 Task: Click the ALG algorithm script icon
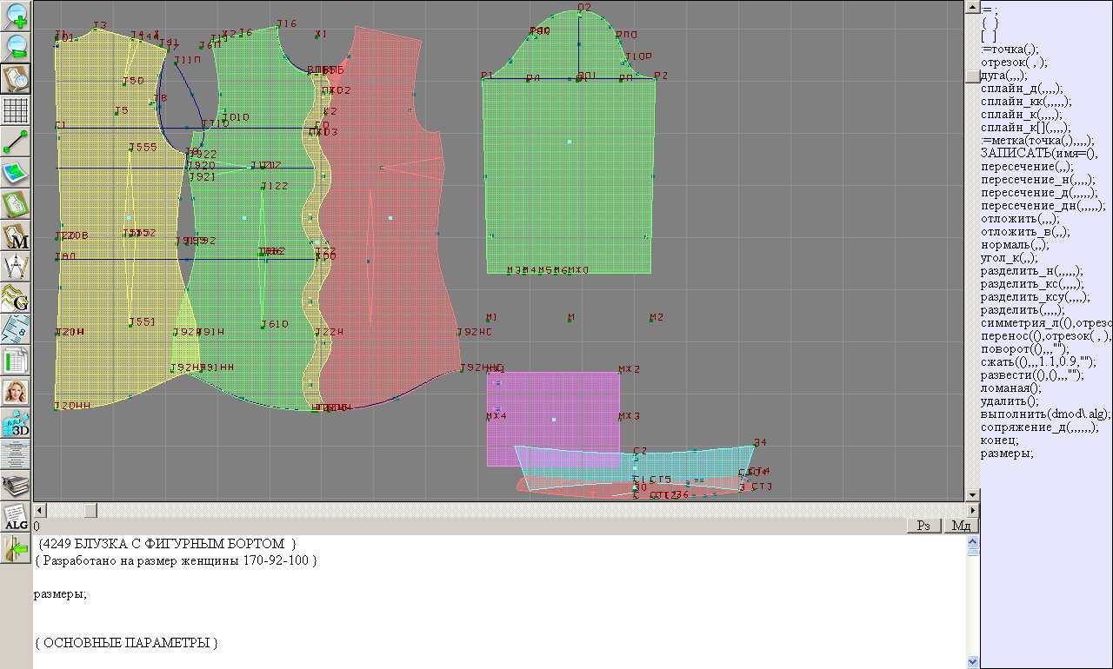[x=17, y=518]
